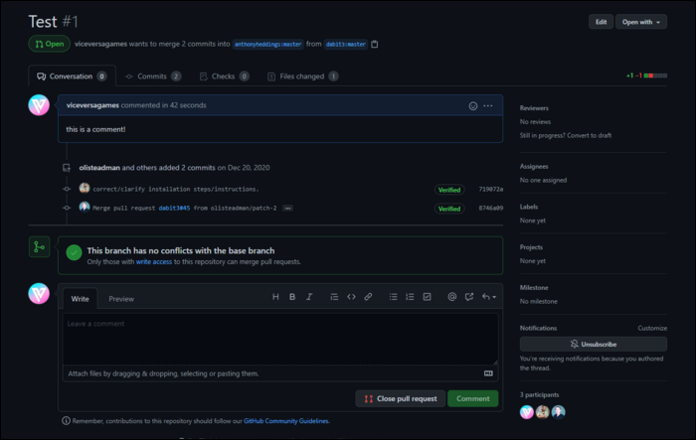Open commit hash 8746a09
The height and width of the screenshot is (440, 696).
point(490,208)
